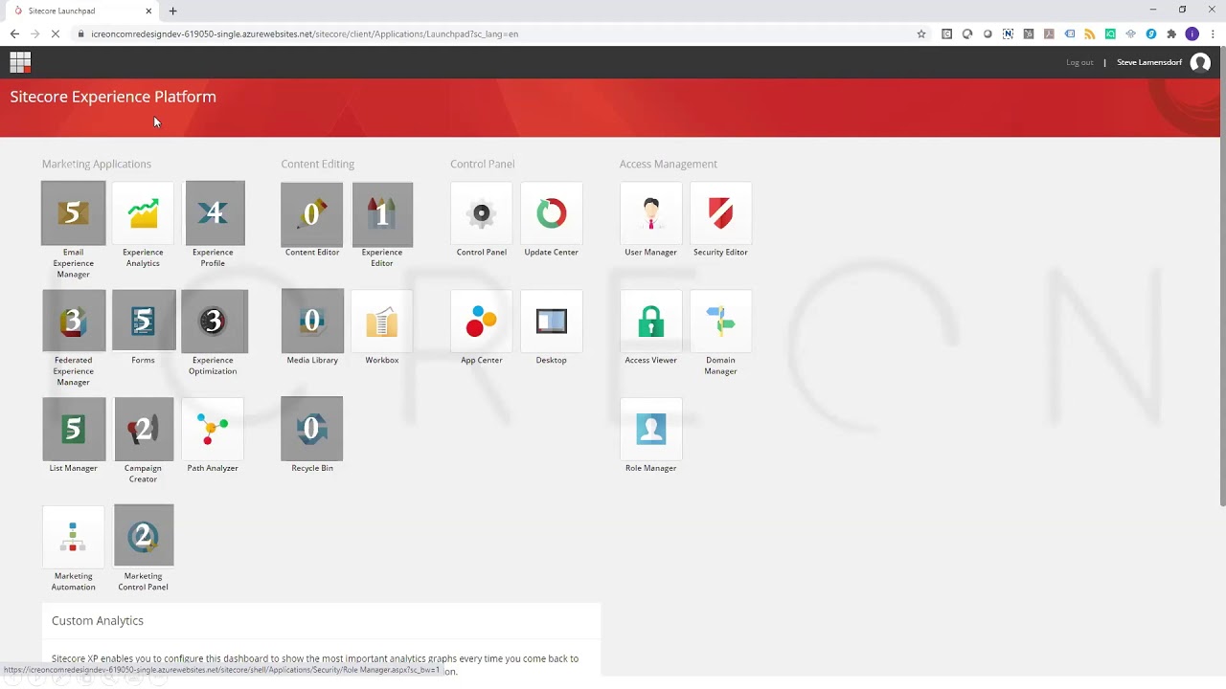The image size is (1226, 689).
Task: Click the browser address bar URL
Action: [x=305, y=33]
